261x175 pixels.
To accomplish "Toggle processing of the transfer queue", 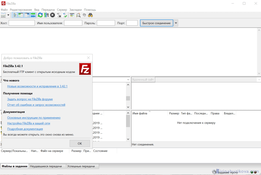I will click(46, 15).
